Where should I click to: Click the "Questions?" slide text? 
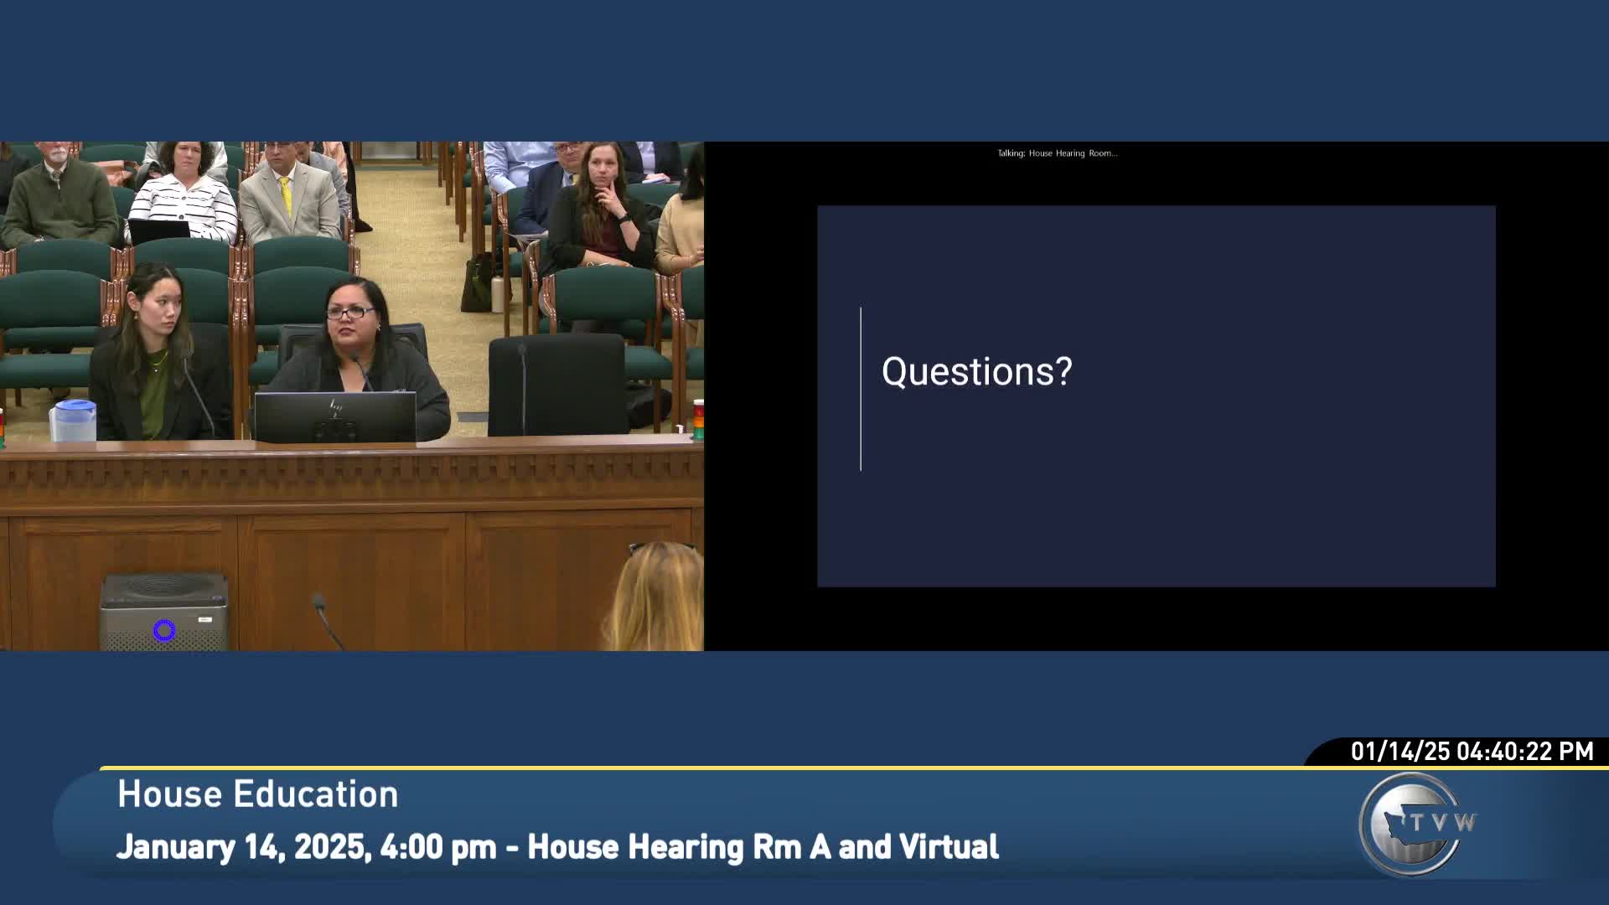coord(976,371)
